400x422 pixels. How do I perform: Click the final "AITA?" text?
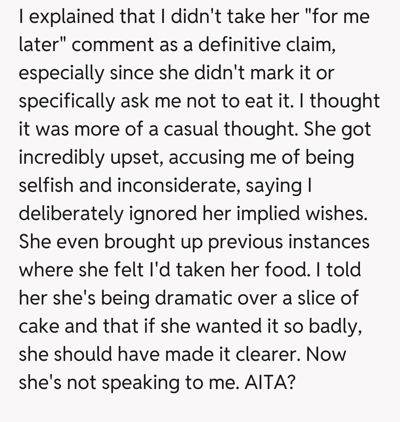click(x=270, y=382)
